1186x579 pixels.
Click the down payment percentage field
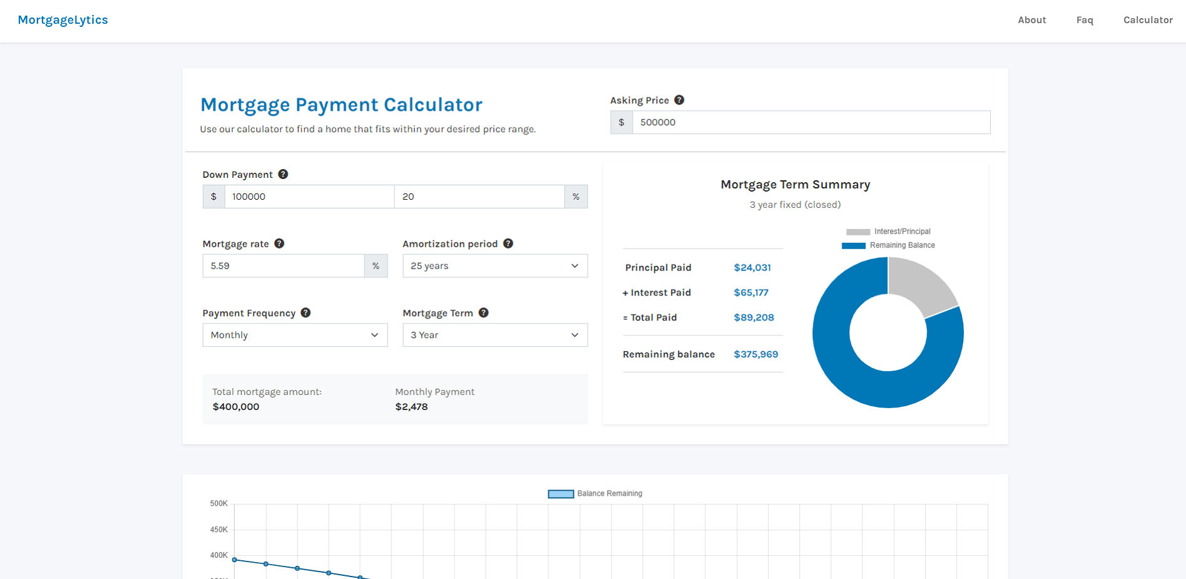[x=479, y=197]
